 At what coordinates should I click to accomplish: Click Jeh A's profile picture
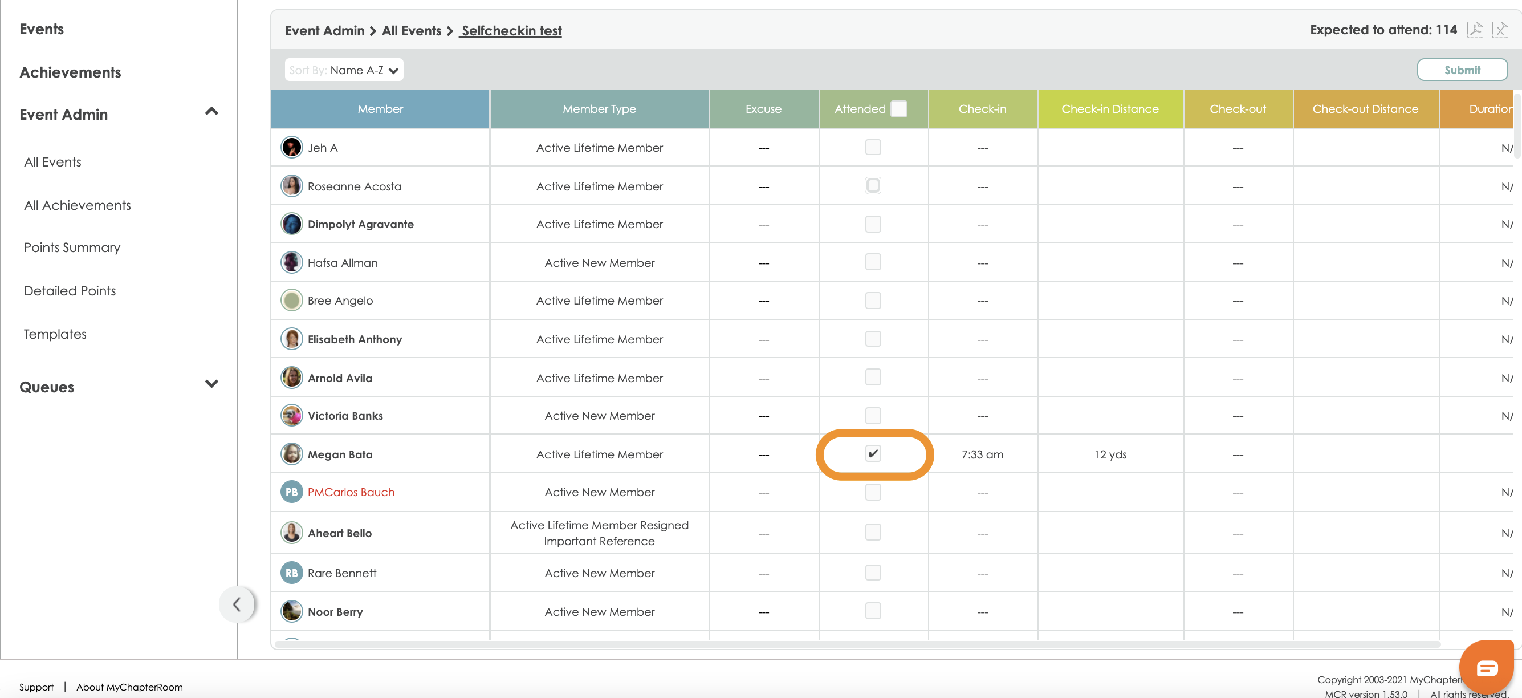tap(291, 147)
